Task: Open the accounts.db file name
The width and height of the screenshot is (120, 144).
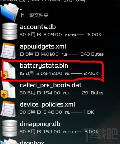Action: [x=38, y=27]
